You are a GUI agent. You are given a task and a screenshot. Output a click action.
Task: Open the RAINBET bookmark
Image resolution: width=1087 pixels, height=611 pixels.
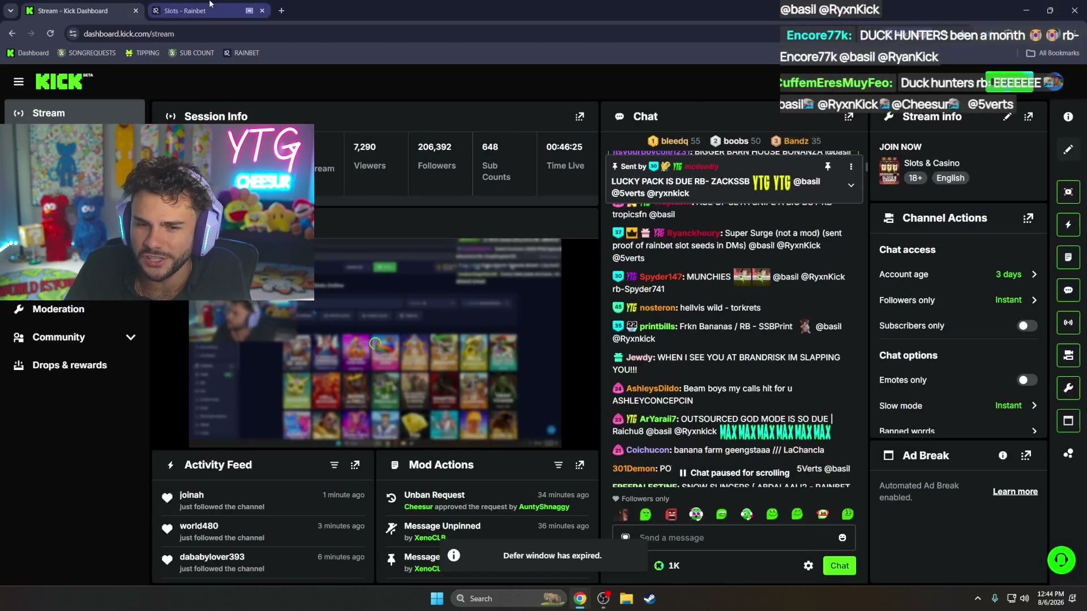click(x=241, y=53)
